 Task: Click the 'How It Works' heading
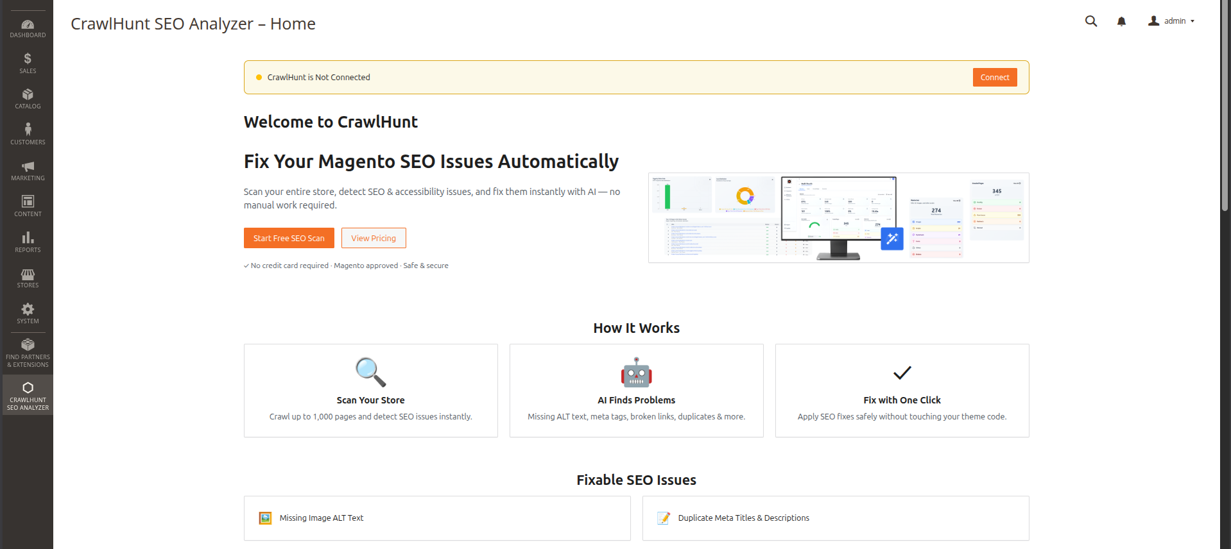point(637,328)
